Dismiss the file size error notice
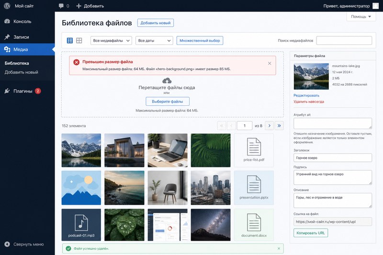 point(270,63)
